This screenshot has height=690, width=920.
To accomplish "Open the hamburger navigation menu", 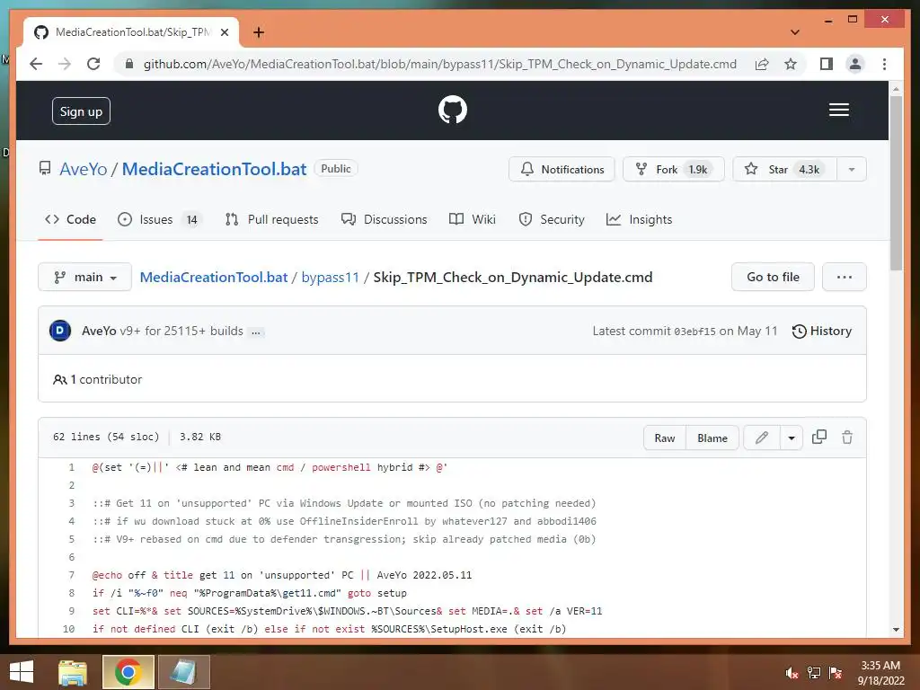I will (838, 110).
